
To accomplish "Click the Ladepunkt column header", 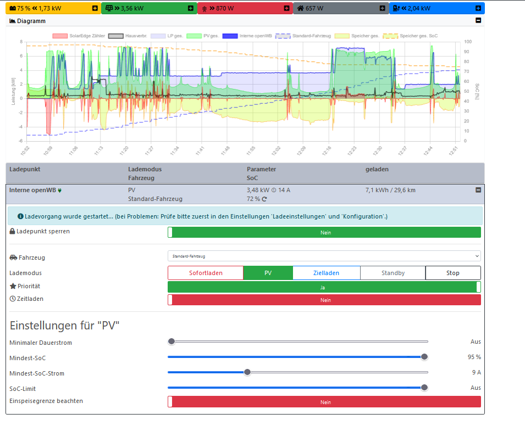I will (x=25, y=169).
